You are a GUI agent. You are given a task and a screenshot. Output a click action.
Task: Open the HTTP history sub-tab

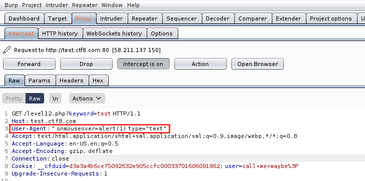tap(60, 33)
